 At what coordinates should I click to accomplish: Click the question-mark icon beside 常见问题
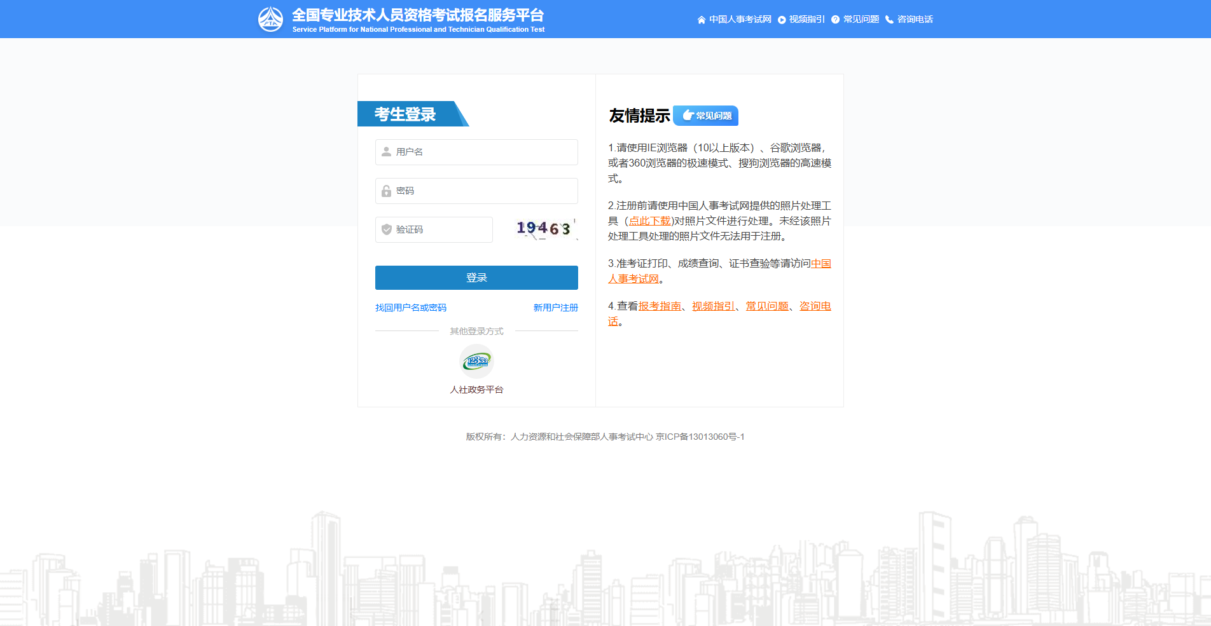pos(834,19)
